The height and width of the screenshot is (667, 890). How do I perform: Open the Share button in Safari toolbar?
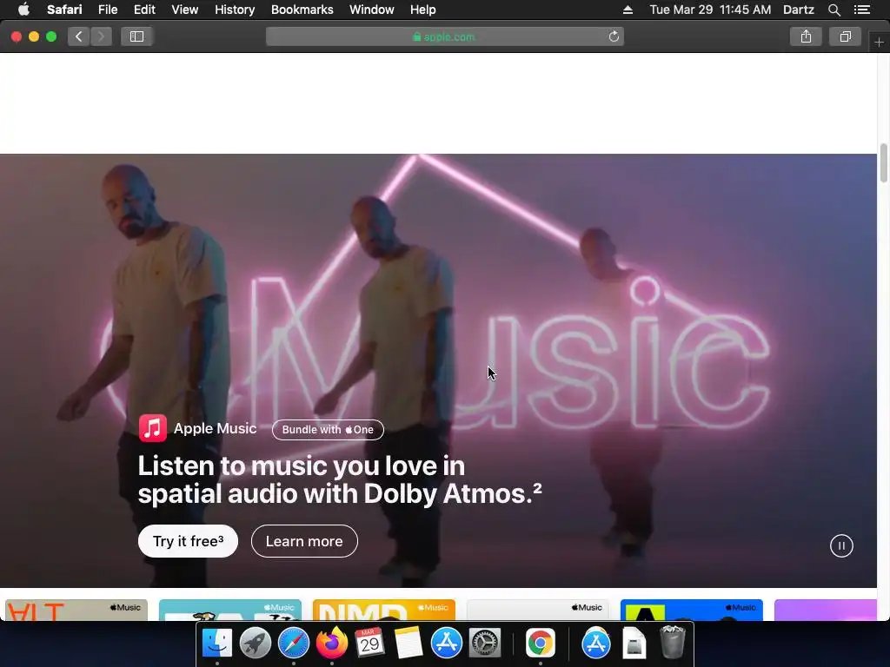[806, 36]
